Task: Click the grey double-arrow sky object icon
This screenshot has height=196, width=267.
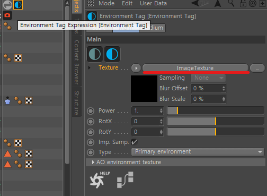Action: 7,5
